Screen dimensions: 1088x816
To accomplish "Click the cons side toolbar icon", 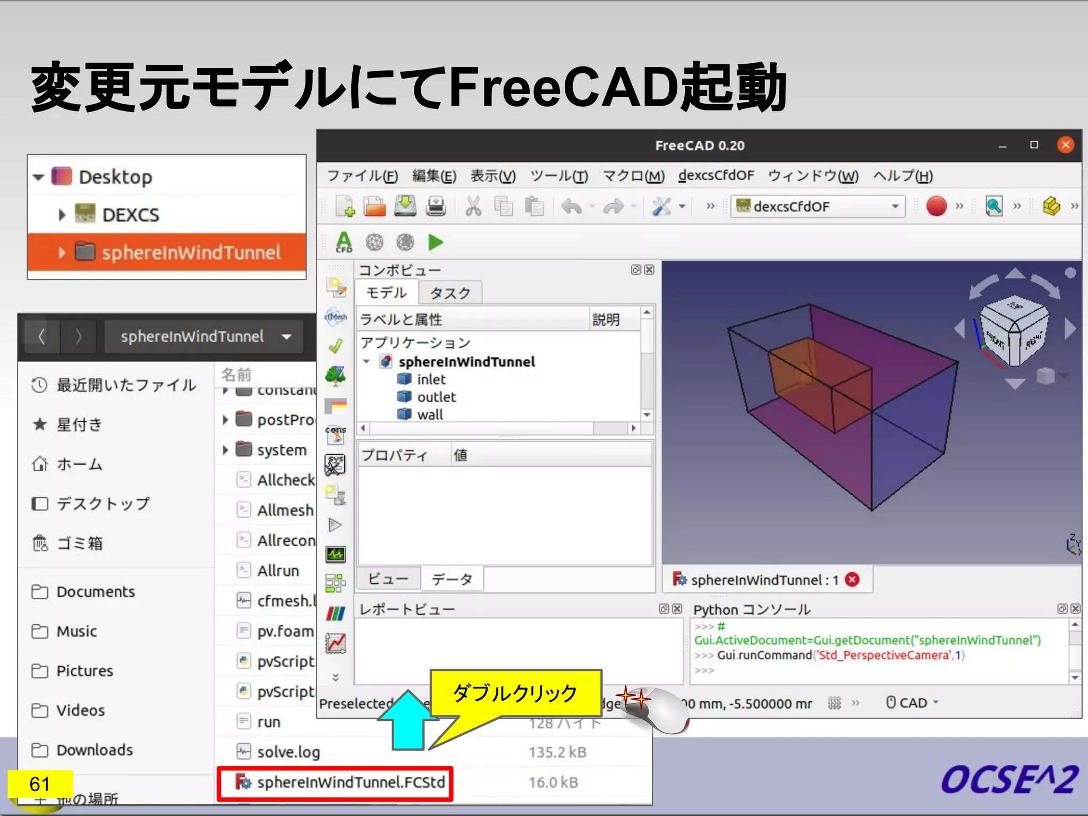I will coord(335,435).
